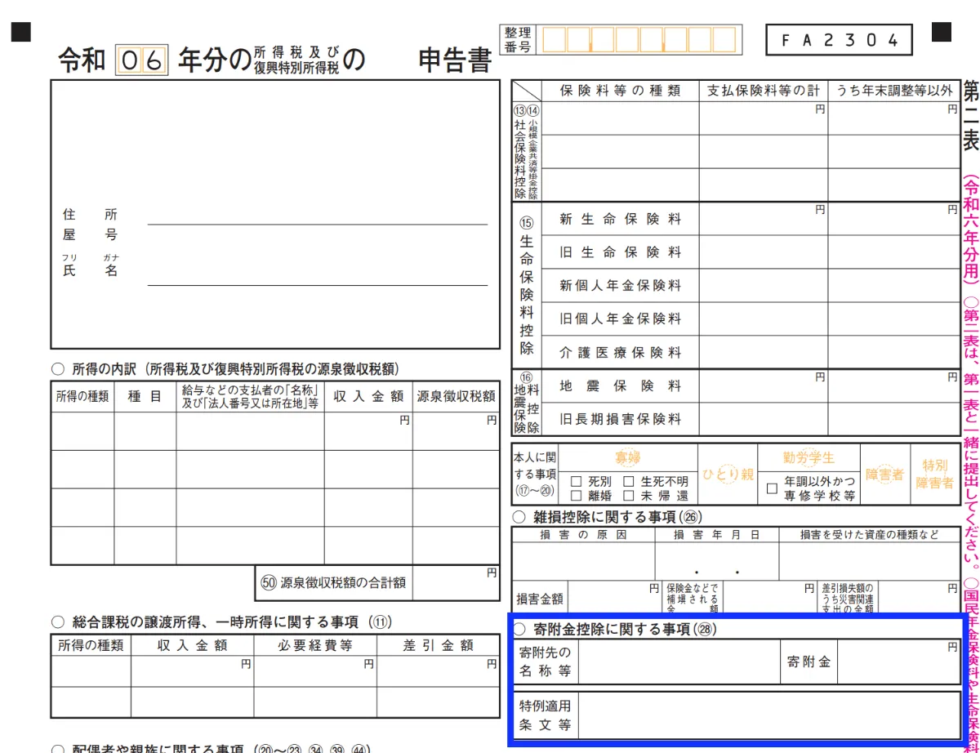The width and height of the screenshot is (980, 753).
Task: Click the 損害金額 amount field
Action: click(613, 598)
